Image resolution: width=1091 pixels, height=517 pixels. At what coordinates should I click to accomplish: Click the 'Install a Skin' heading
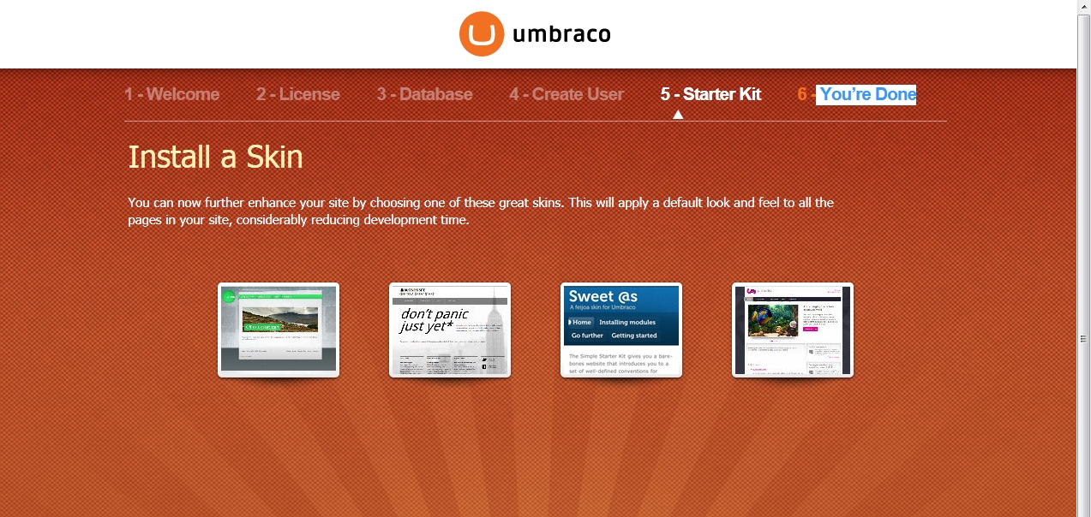(215, 157)
